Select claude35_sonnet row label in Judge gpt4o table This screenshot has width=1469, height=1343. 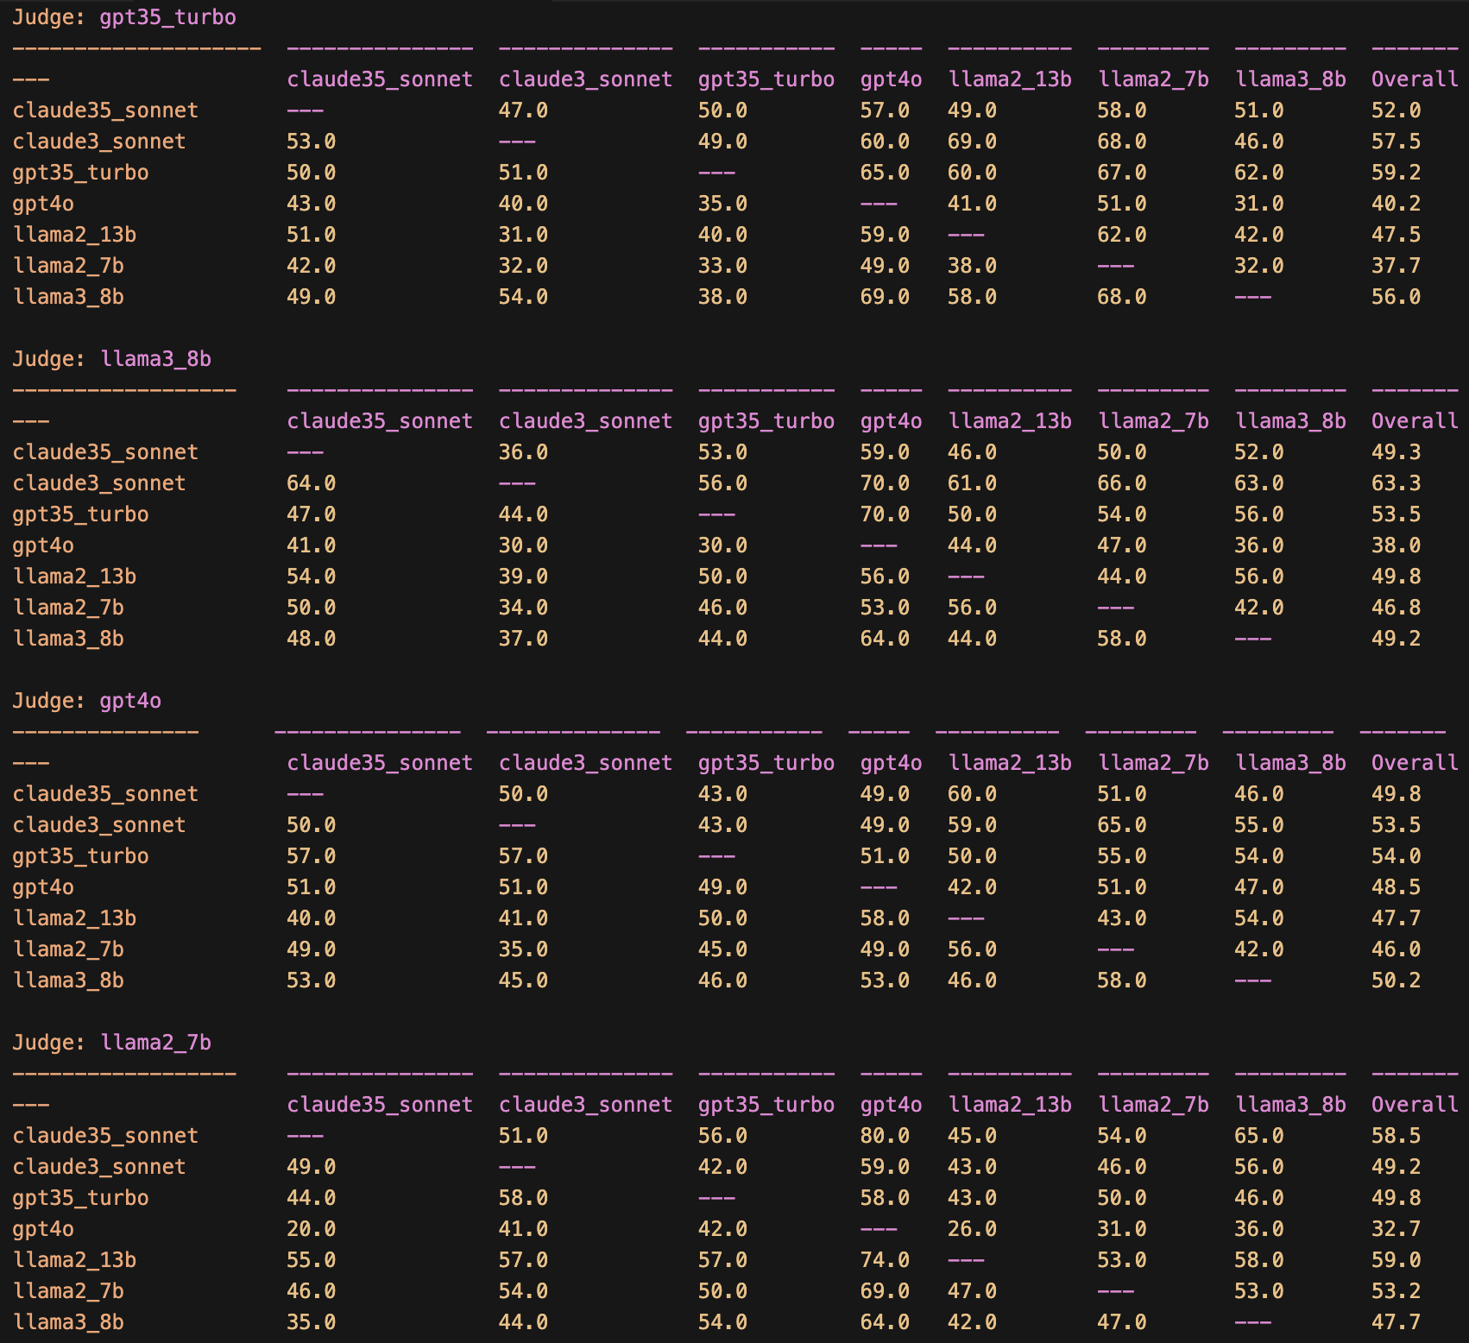105,794
